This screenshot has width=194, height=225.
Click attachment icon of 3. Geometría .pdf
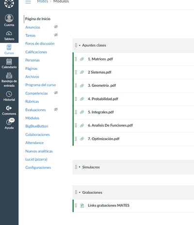pyautogui.click(x=82, y=85)
